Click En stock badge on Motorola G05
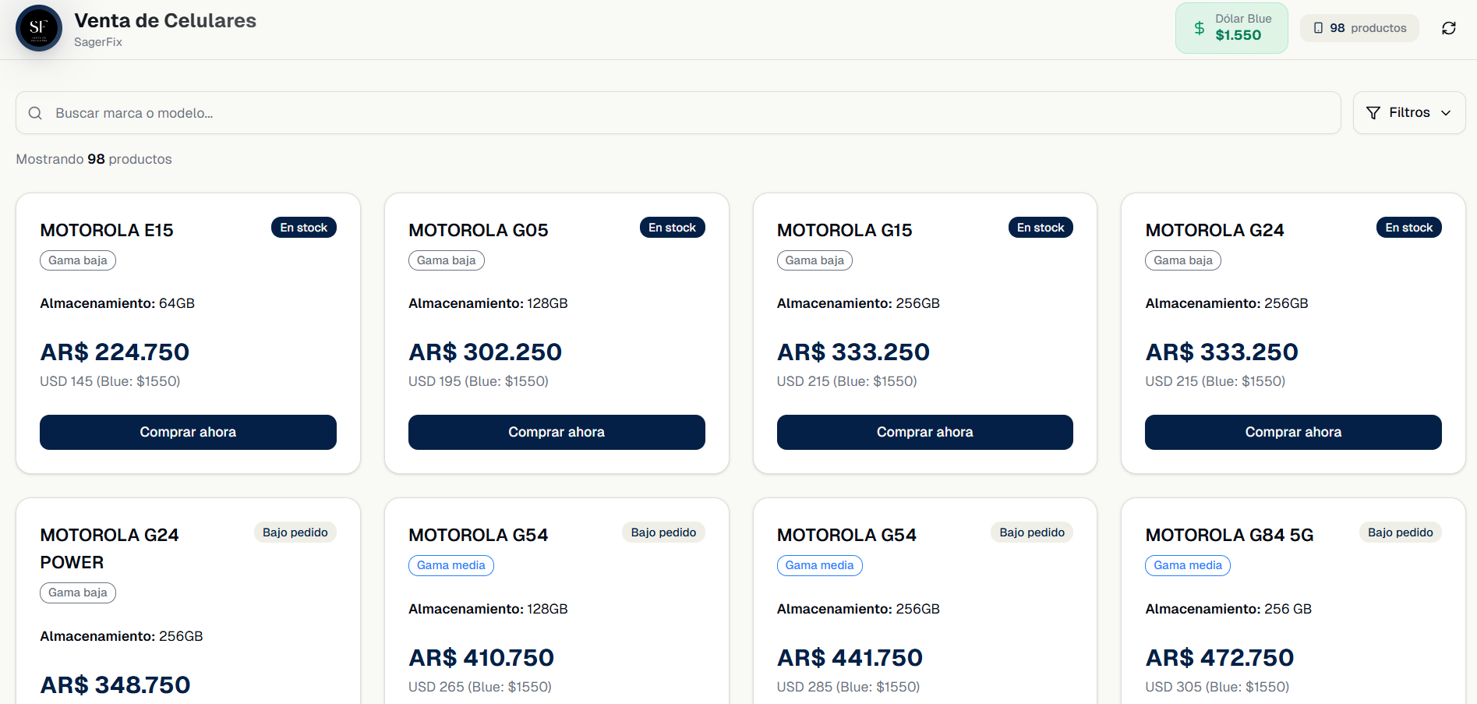1477x704 pixels. tap(672, 228)
